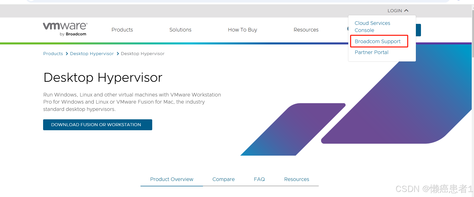Switch to the FAQ tab
Viewport: 474px width, 197px height.
(259, 179)
